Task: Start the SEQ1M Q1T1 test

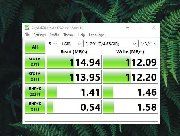Action: pos(35,77)
